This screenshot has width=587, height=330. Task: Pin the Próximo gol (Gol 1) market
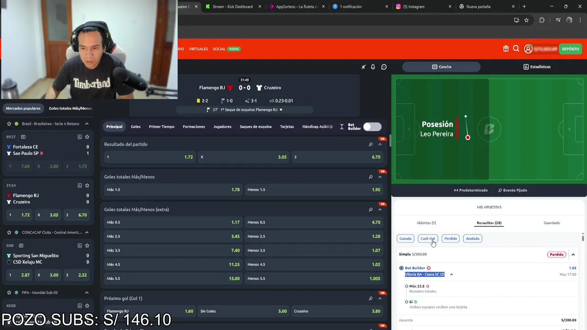click(x=371, y=298)
